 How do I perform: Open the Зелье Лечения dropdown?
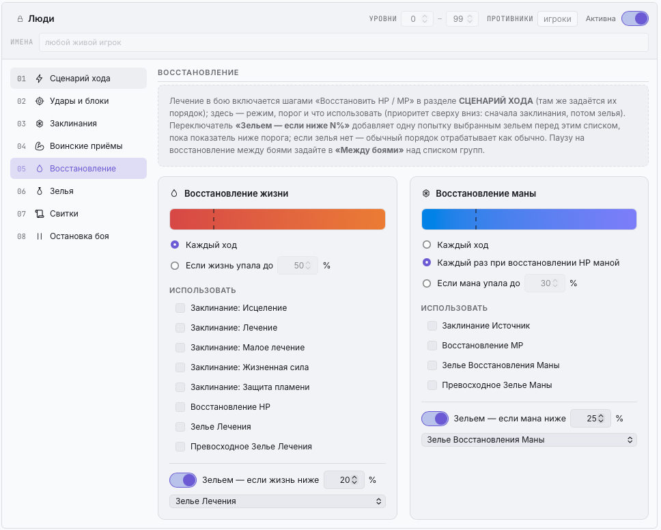point(277,501)
